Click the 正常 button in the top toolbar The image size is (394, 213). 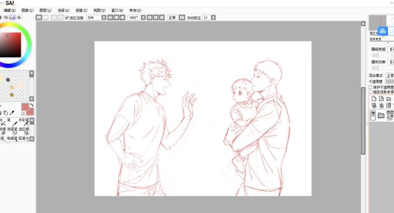pyautogui.click(x=173, y=17)
